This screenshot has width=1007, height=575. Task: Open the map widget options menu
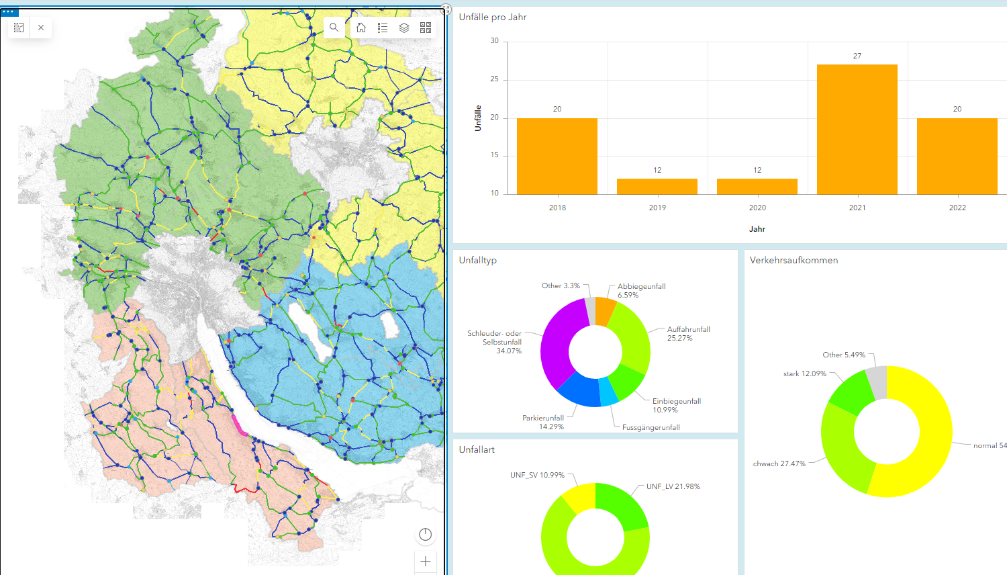coord(9,12)
